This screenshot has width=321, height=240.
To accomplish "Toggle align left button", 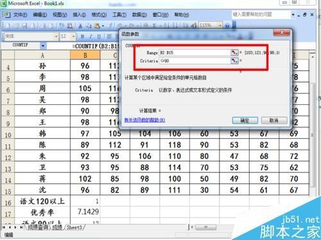I will coord(110,36).
